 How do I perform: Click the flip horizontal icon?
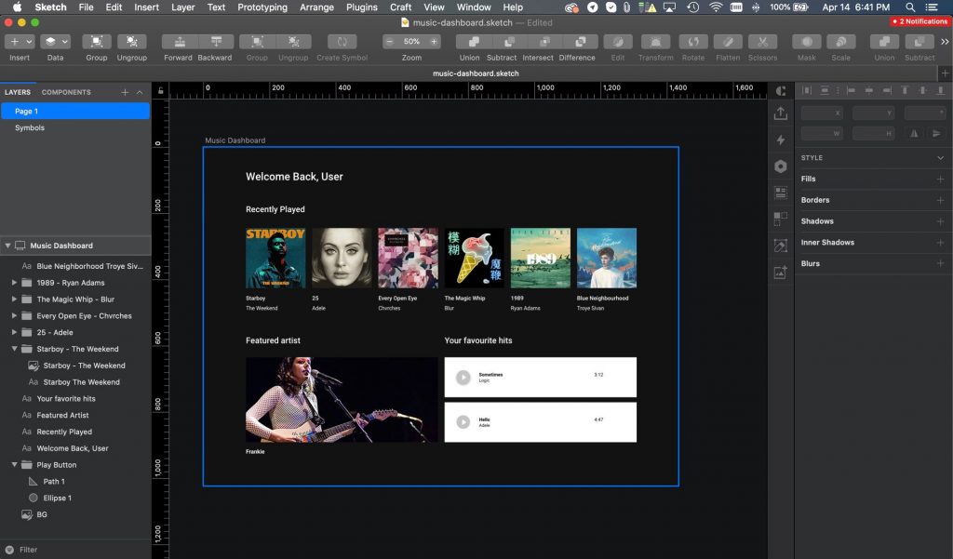pos(914,134)
